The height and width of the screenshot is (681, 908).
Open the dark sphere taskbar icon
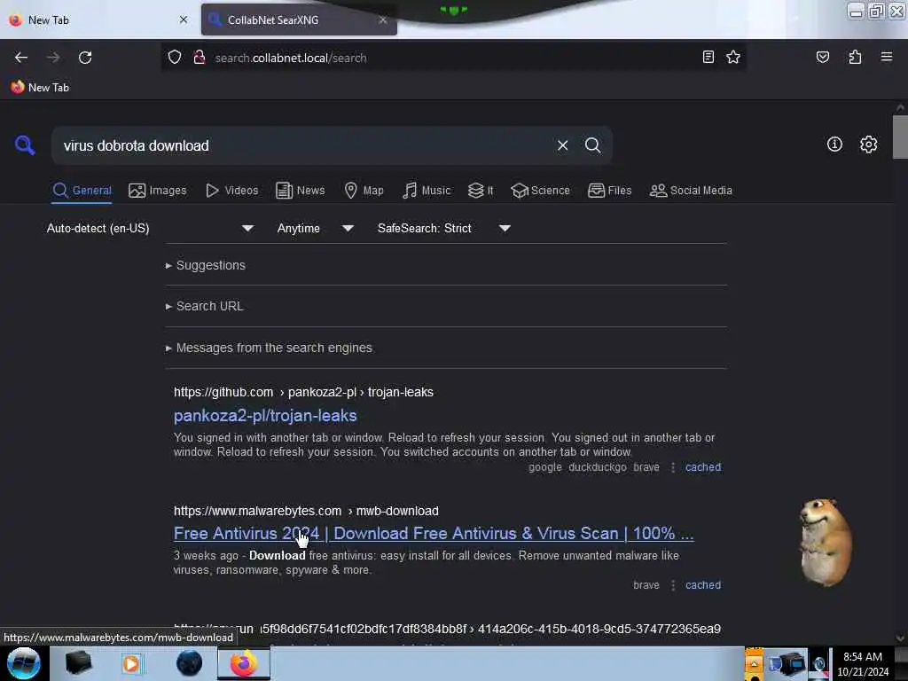(189, 663)
